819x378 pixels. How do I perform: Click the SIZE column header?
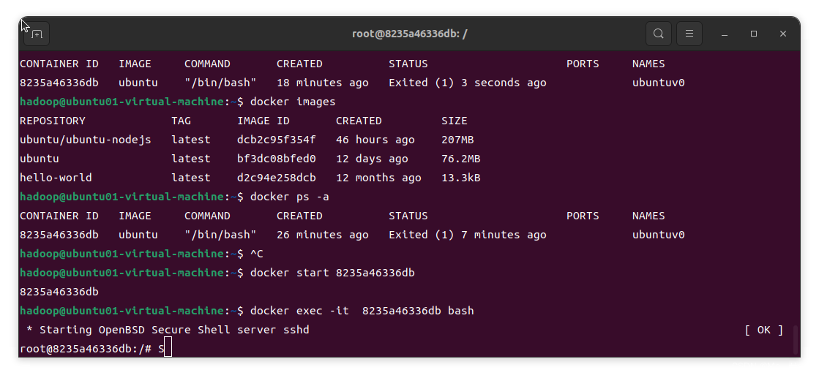click(x=455, y=121)
